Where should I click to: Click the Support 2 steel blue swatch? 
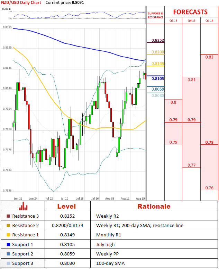pos(8,254)
